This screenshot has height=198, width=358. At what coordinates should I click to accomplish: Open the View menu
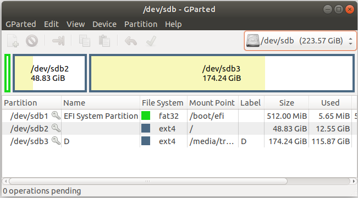click(75, 24)
